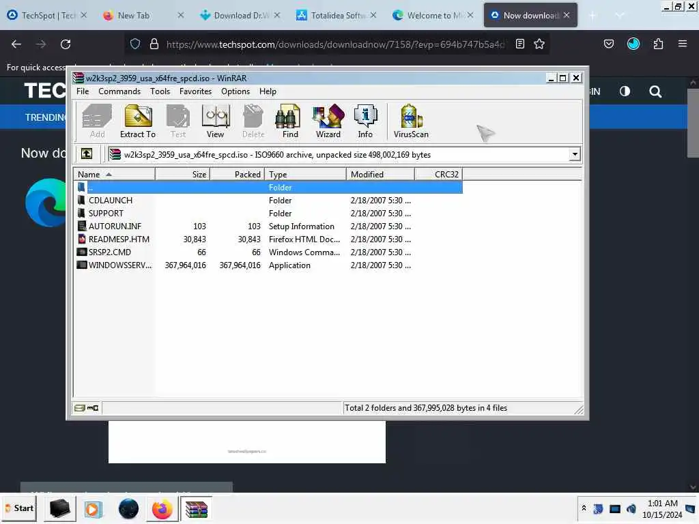Click the Extract To toolbar icon

(138, 121)
